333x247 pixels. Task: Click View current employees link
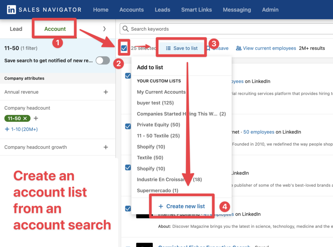coord(269,48)
